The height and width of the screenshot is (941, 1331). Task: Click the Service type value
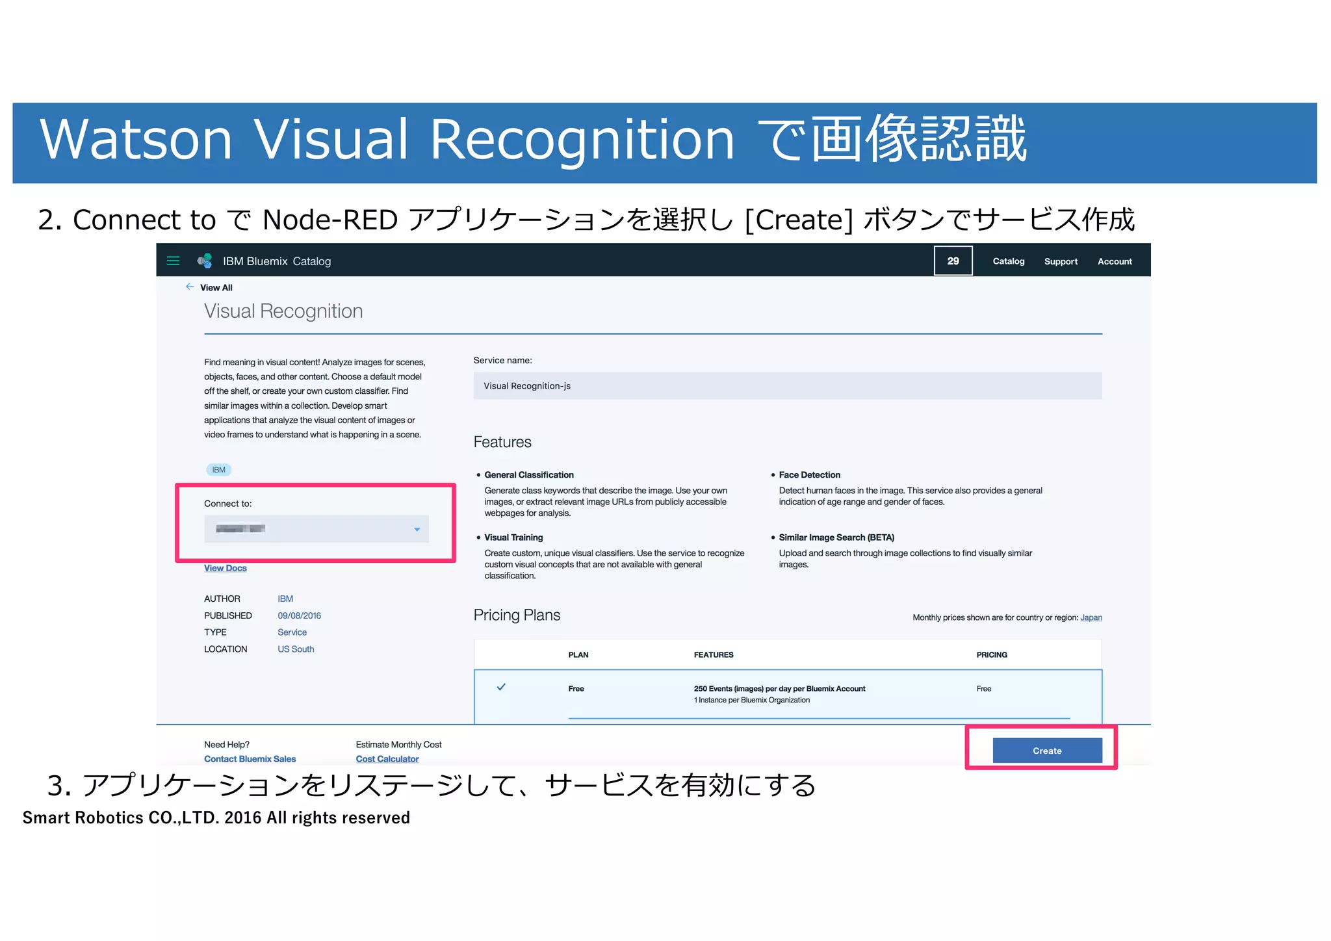coord(292,632)
